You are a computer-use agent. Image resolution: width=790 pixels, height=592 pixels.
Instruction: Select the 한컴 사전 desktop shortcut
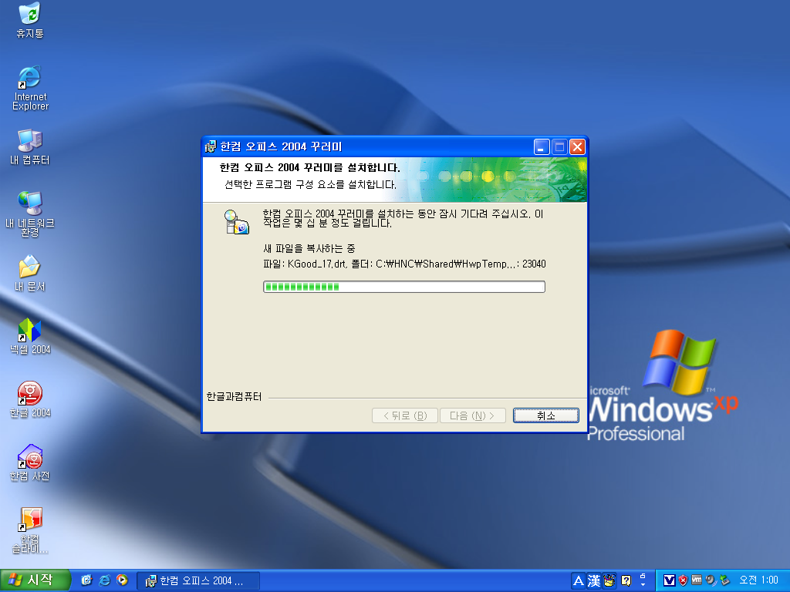tap(30, 463)
